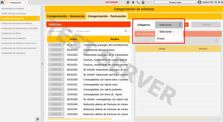Select 'Craneoplastias con toma de injerto' text

click(x=103, y=95)
